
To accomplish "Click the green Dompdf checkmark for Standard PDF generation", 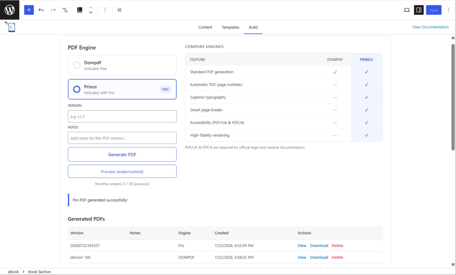I will [x=335, y=72].
